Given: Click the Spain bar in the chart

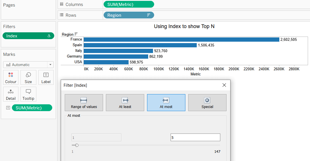Looking at the screenshot, I should (140, 45).
